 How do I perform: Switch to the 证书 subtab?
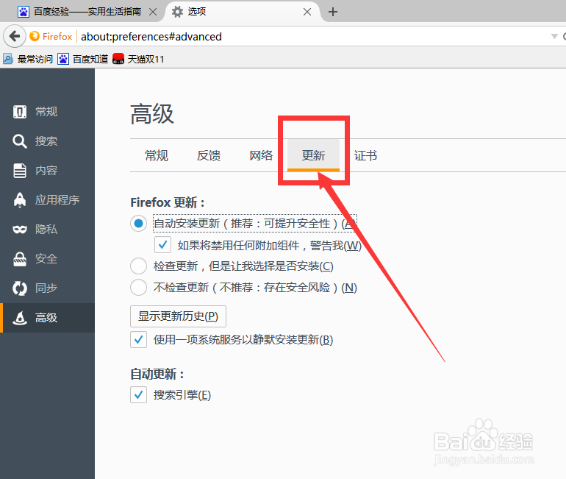point(365,156)
